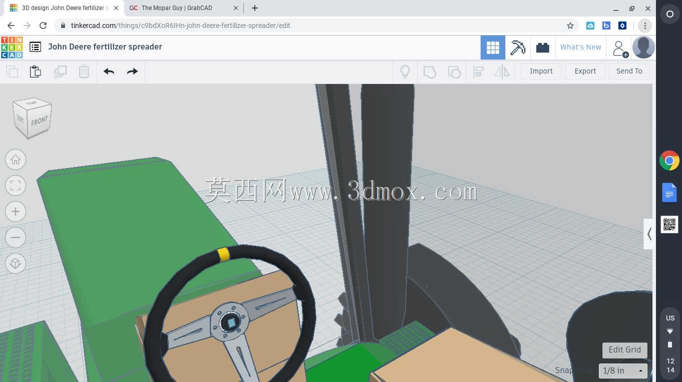Image resolution: width=682 pixels, height=382 pixels.
Task: Redo the last action
Action: [x=132, y=71]
